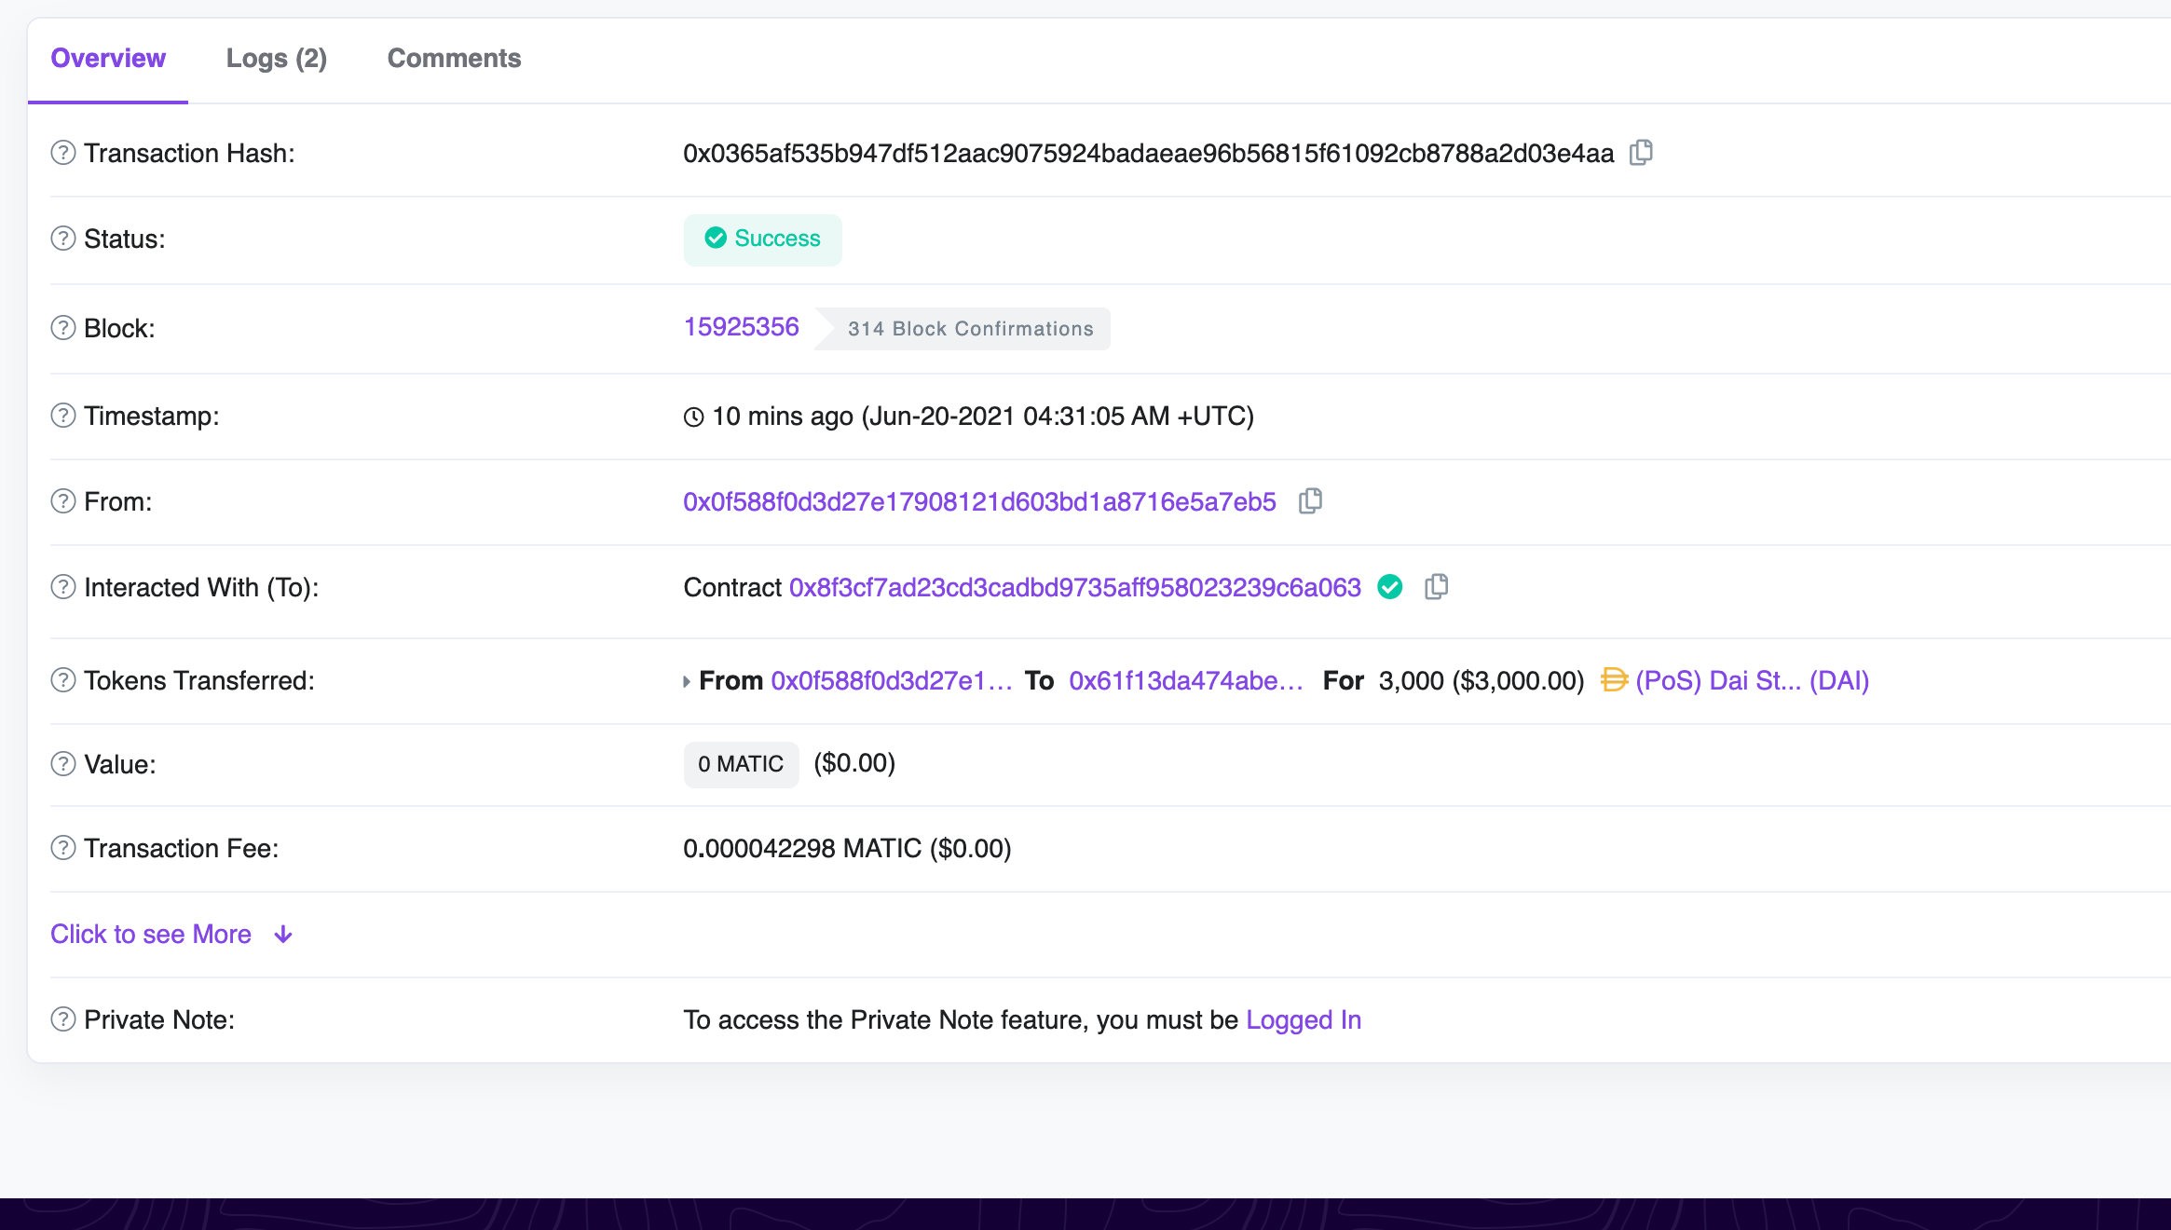Click help icon next to Timestamp
This screenshot has height=1230, width=2171.
point(63,416)
